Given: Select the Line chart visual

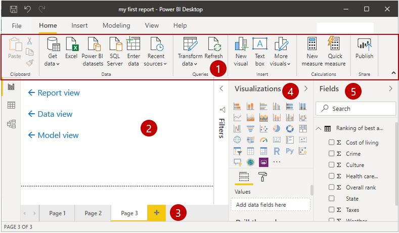Looking at the screenshot, I should (x=237, y=118).
